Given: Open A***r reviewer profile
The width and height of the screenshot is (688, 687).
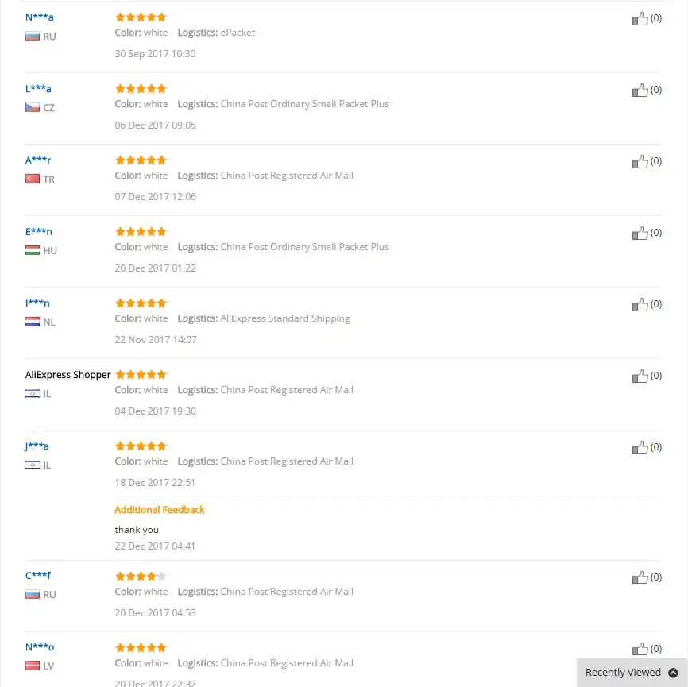Looking at the screenshot, I should click(x=38, y=160).
